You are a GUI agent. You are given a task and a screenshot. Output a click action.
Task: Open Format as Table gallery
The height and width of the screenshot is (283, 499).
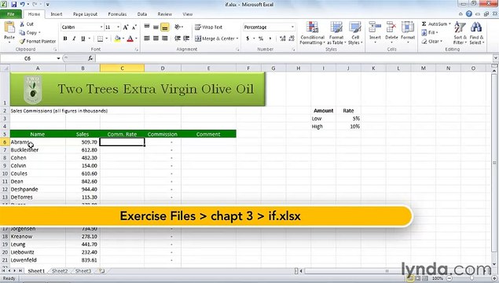336,33
